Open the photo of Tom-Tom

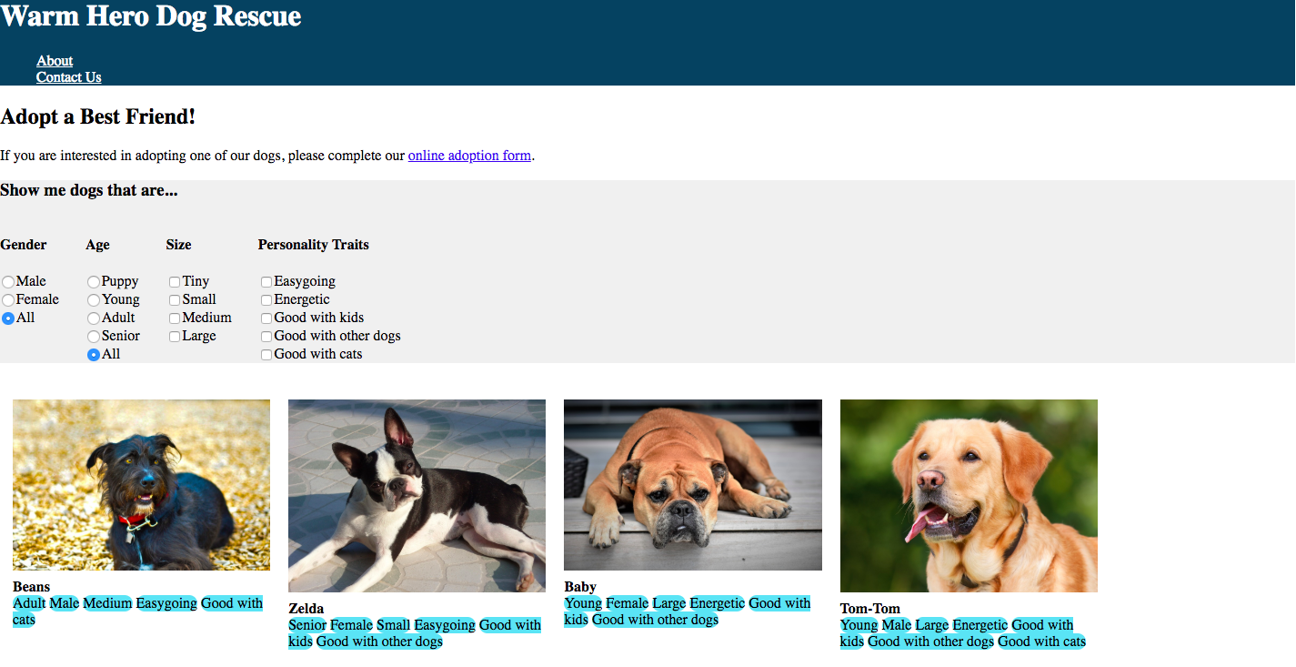point(969,496)
